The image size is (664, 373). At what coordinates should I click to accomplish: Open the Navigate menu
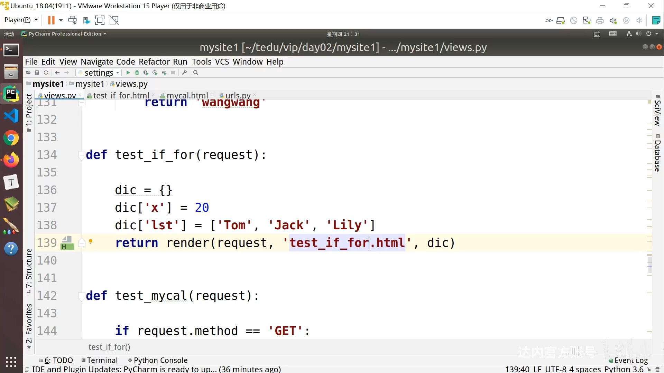coord(97,62)
